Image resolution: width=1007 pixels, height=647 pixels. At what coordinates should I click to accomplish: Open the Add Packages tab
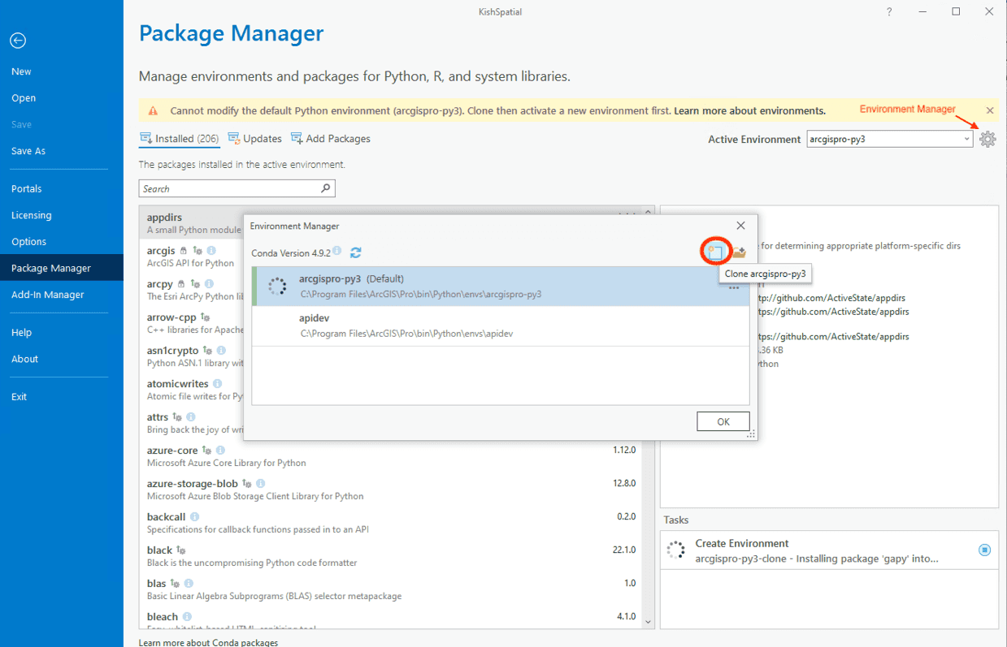click(331, 139)
